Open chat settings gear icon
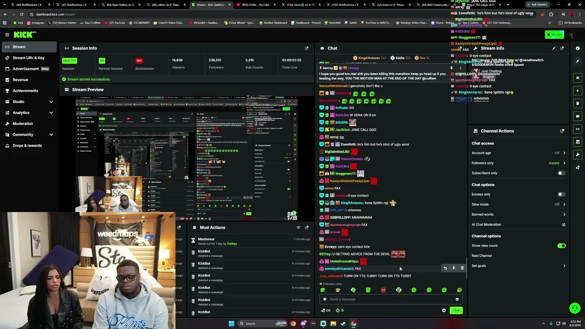This screenshot has height=329, width=585. pyautogui.click(x=444, y=310)
